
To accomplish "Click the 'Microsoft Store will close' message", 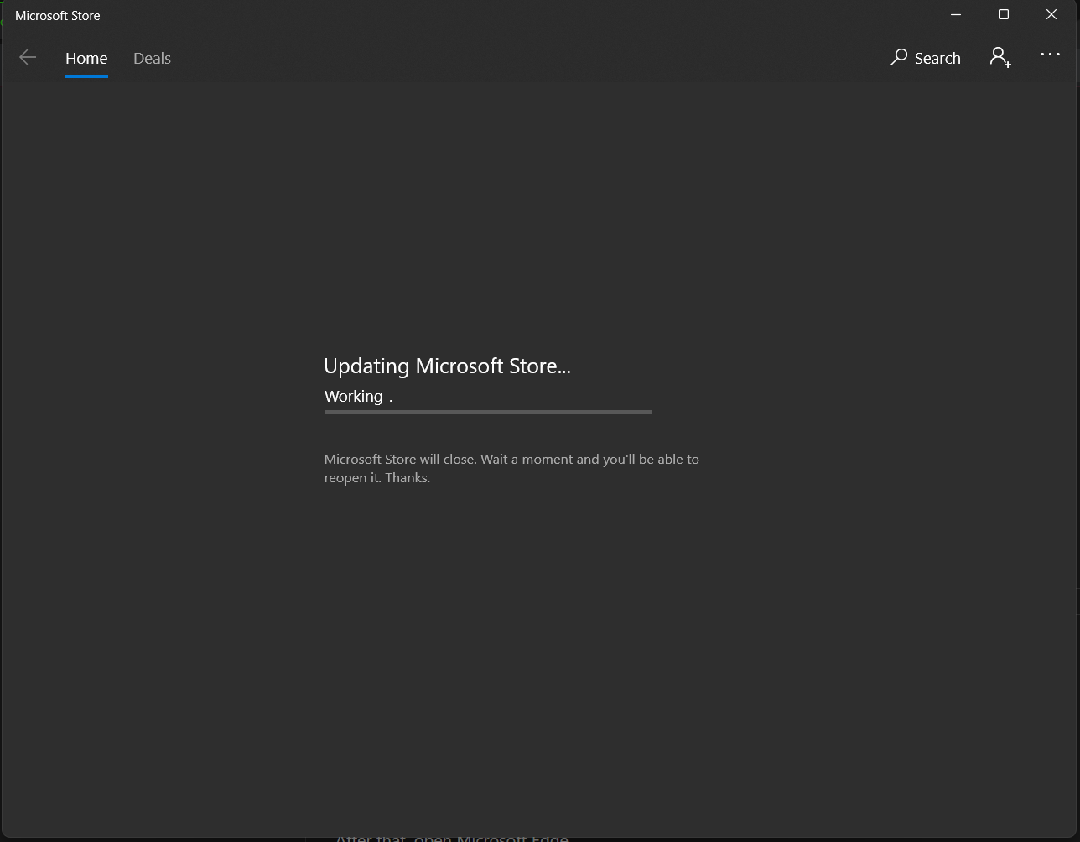I will pyautogui.click(x=511, y=468).
